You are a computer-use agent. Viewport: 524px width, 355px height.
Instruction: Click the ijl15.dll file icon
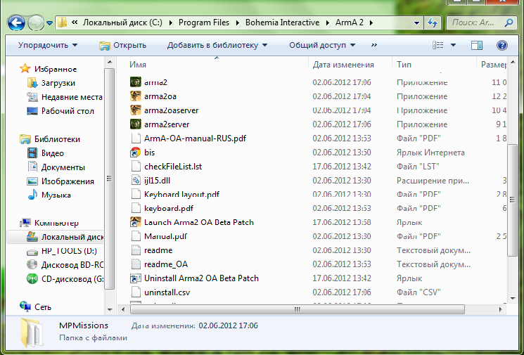point(137,181)
